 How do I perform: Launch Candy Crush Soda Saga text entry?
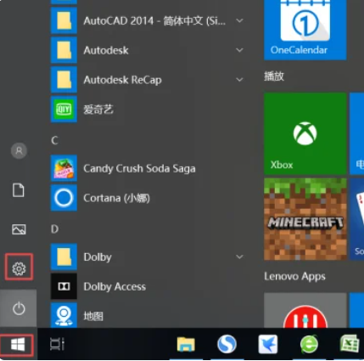(x=139, y=168)
